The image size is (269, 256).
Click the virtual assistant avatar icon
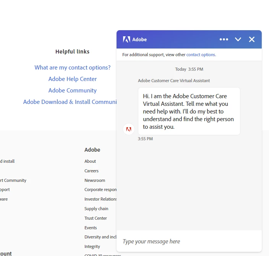point(129,129)
